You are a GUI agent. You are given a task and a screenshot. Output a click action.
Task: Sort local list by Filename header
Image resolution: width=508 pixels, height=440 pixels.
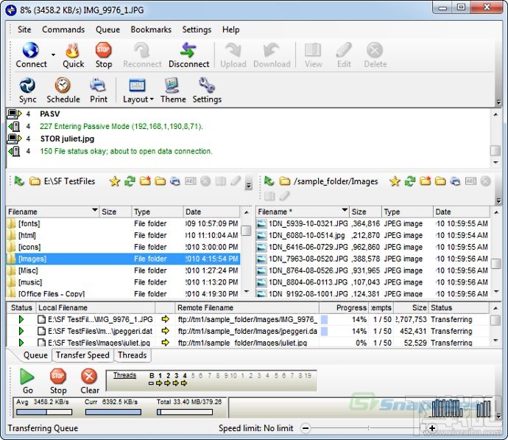(52, 212)
